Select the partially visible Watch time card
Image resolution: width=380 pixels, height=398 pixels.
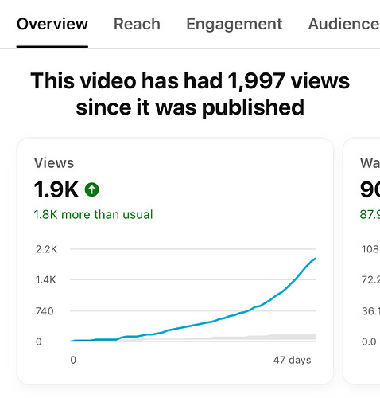pyautogui.click(x=362, y=261)
